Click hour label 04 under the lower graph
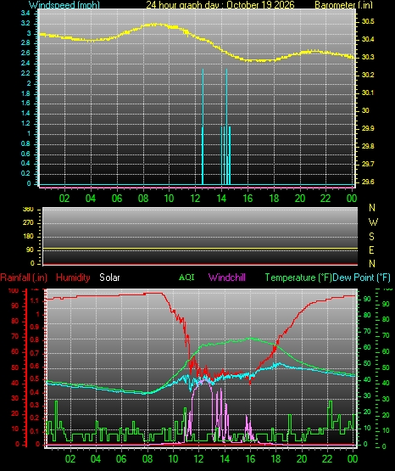The height and width of the screenshot is (471, 395). coord(96,459)
